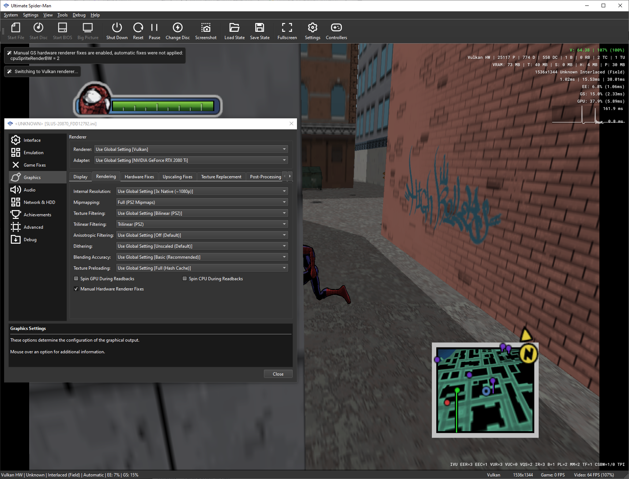The height and width of the screenshot is (479, 629).
Task: Open the Save State panel
Action: [260, 31]
